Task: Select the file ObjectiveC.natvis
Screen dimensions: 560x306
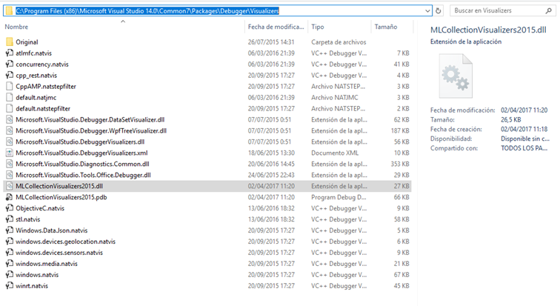Action: pyautogui.click(x=40, y=207)
